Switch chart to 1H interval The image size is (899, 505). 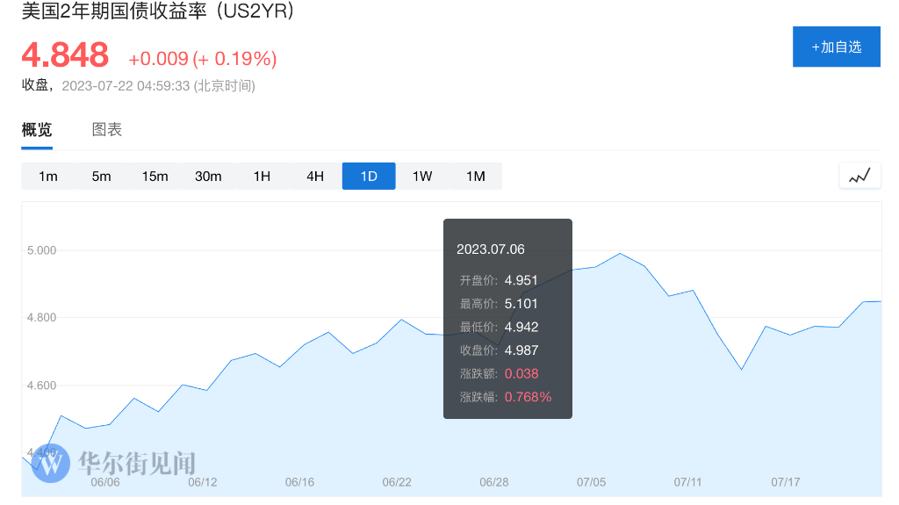pos(262,177)
